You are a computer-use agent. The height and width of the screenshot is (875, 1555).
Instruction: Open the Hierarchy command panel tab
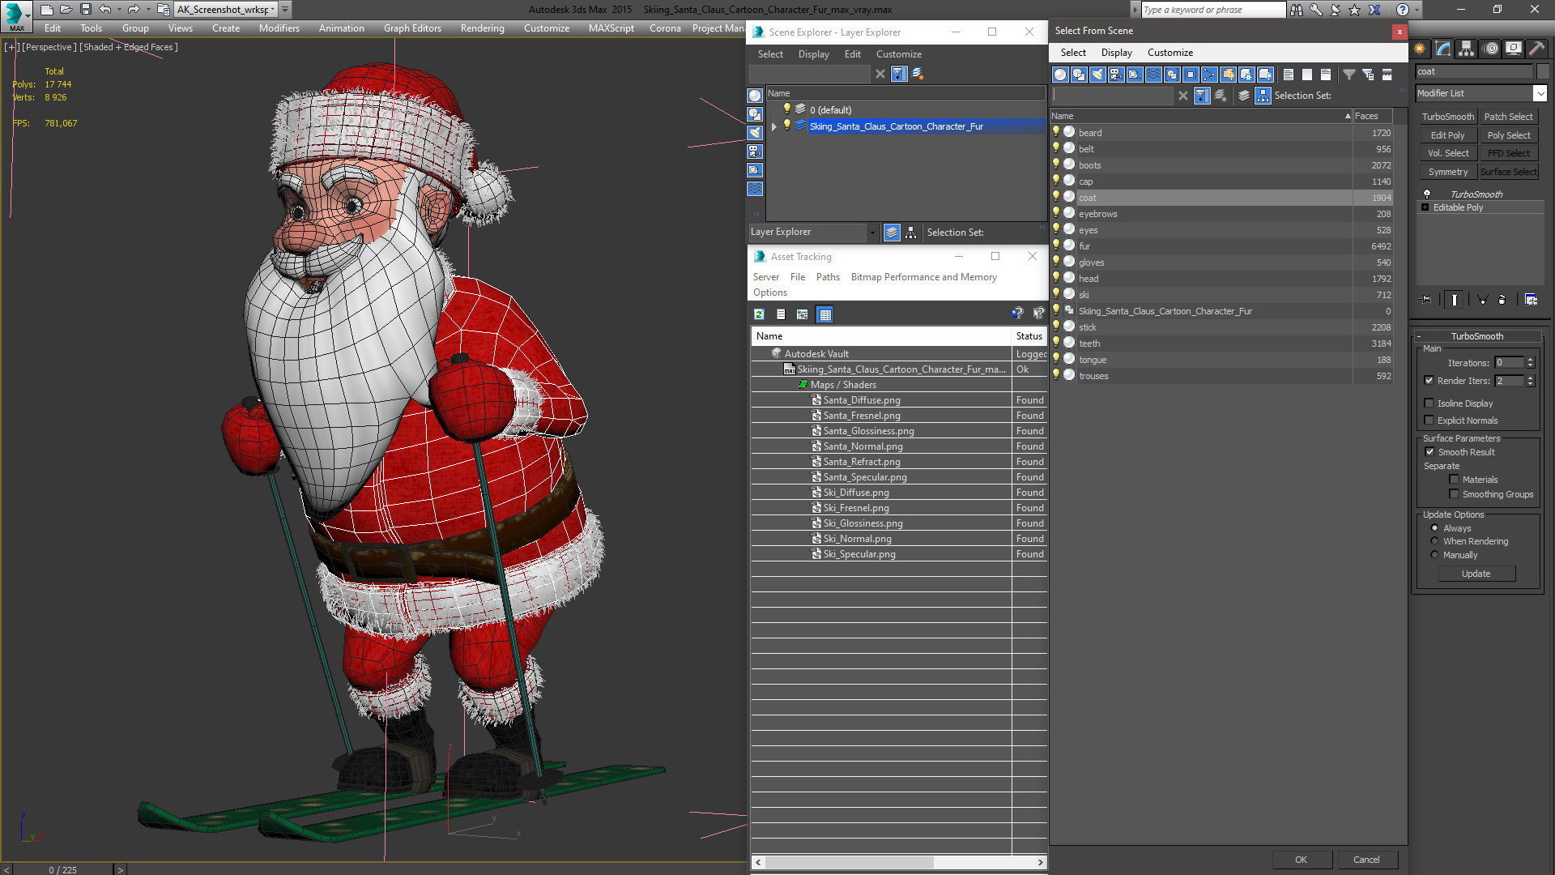(x=1467, y=49)
